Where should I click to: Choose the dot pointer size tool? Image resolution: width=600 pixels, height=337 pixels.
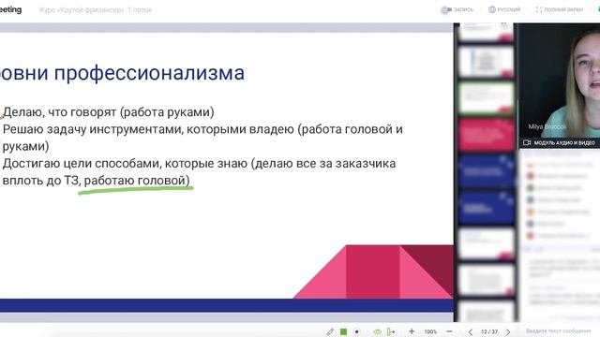356,331
